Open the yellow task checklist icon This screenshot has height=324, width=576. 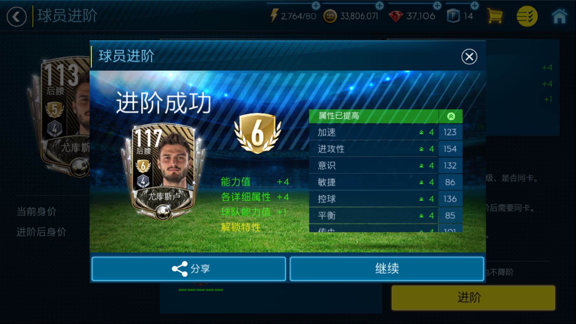(527, 16)
